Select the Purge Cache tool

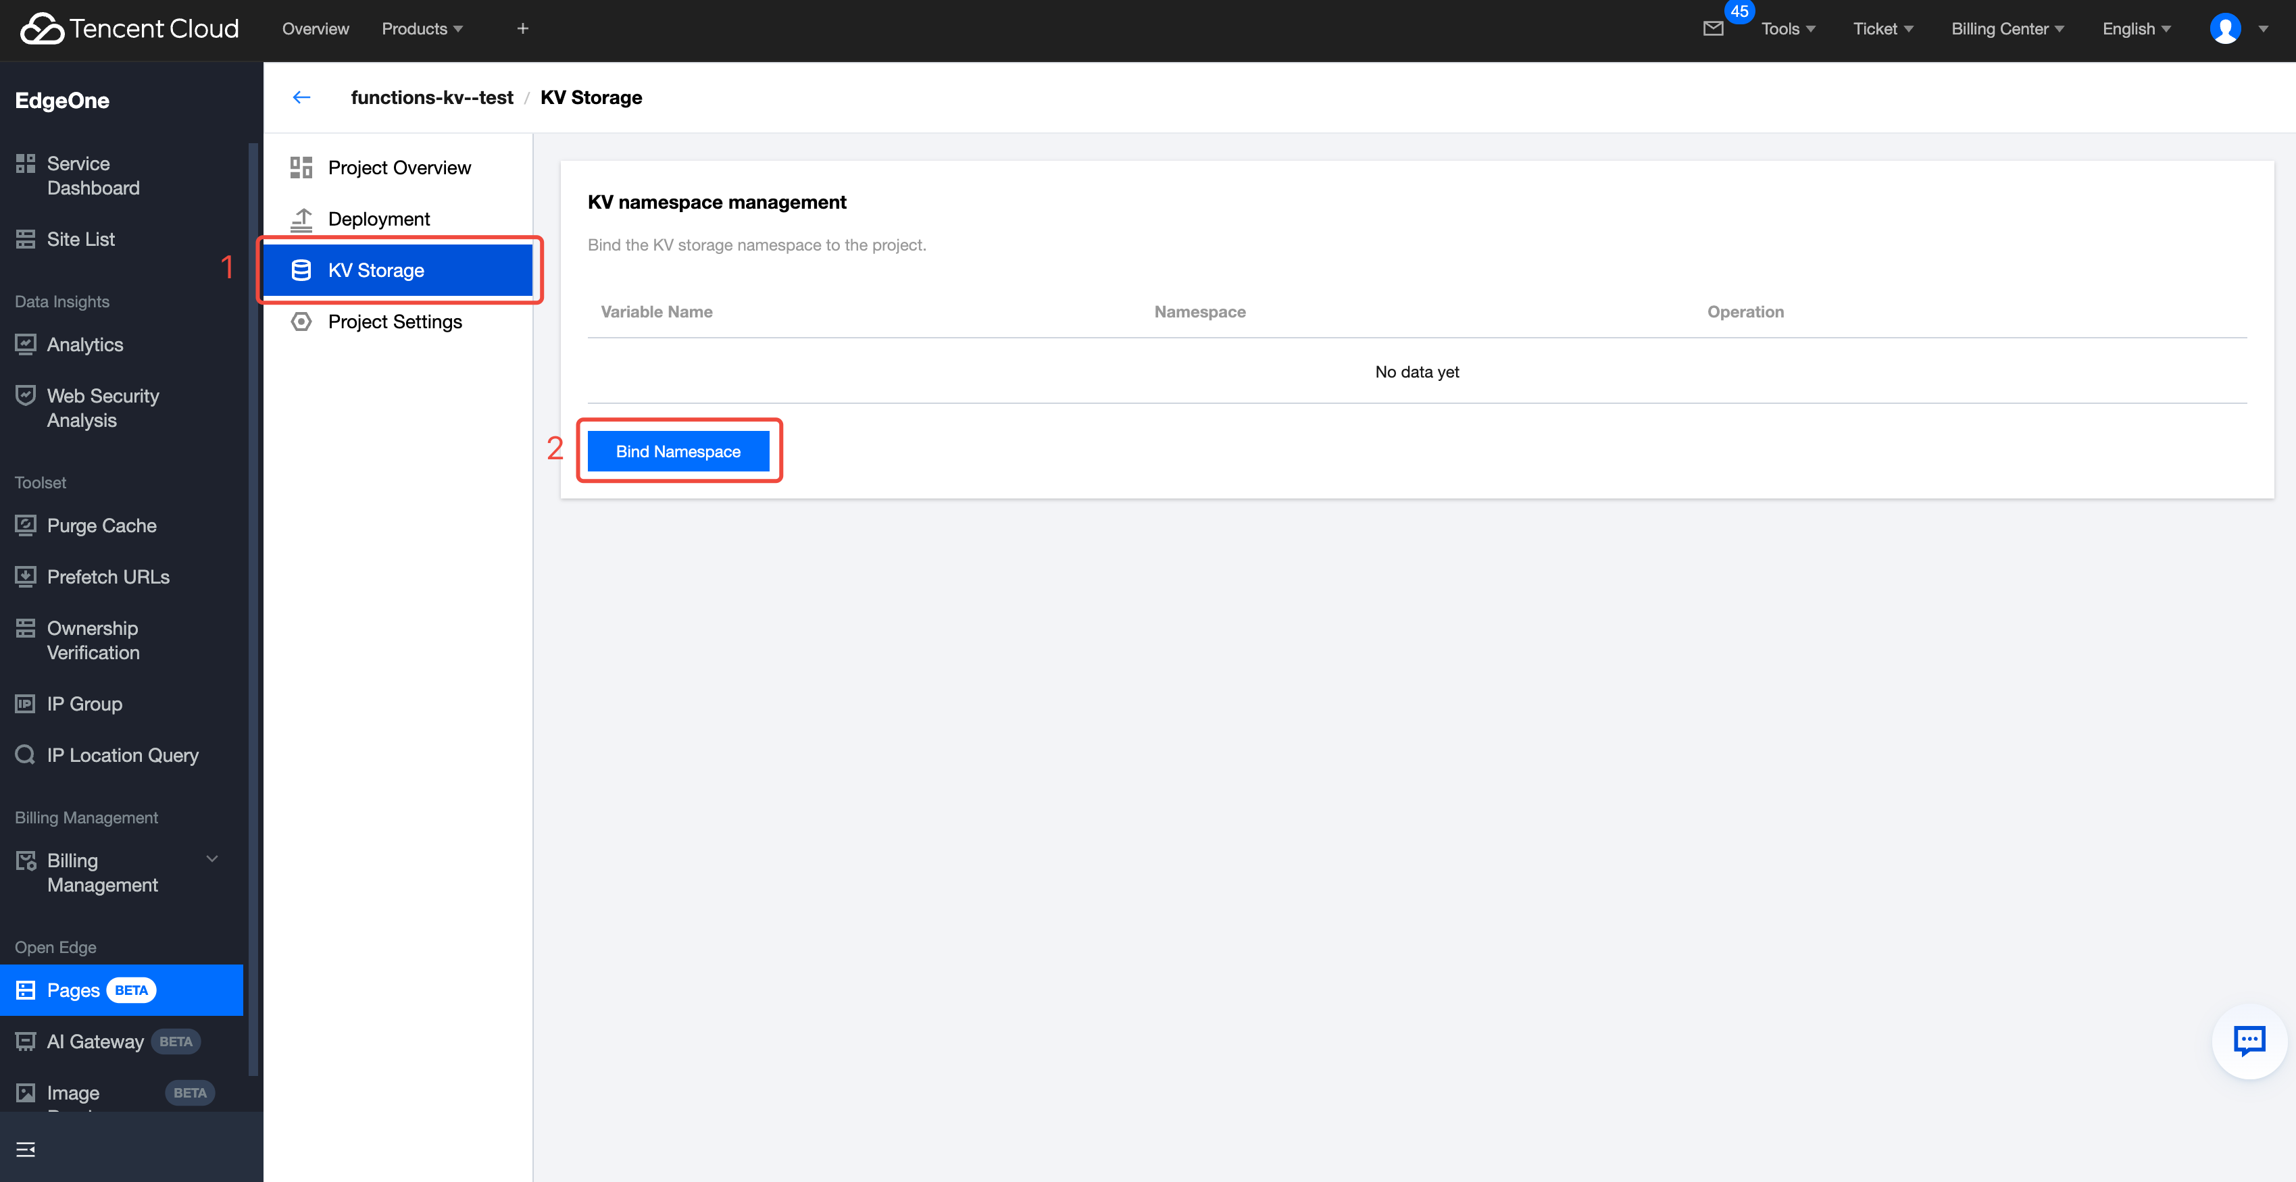pos(101,525)
